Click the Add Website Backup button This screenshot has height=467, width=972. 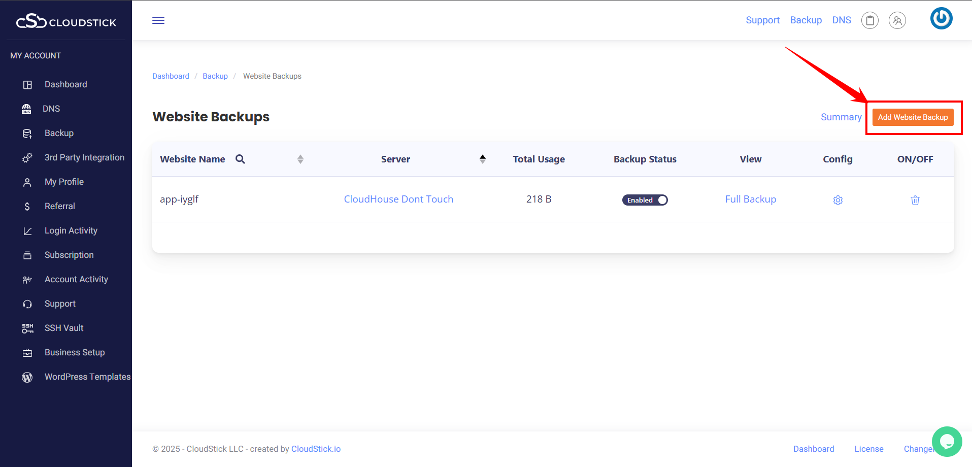point(913,117)
